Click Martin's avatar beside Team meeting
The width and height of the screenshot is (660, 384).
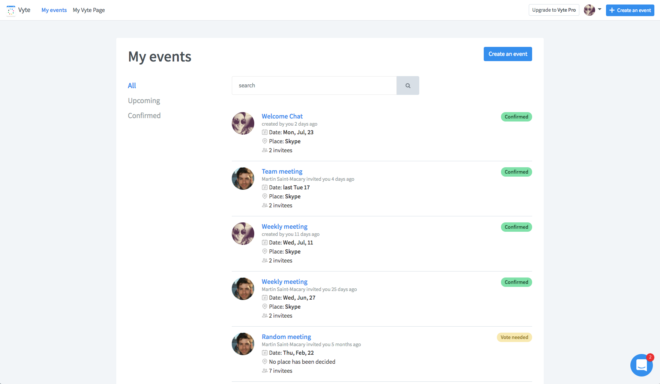(243, 178)
